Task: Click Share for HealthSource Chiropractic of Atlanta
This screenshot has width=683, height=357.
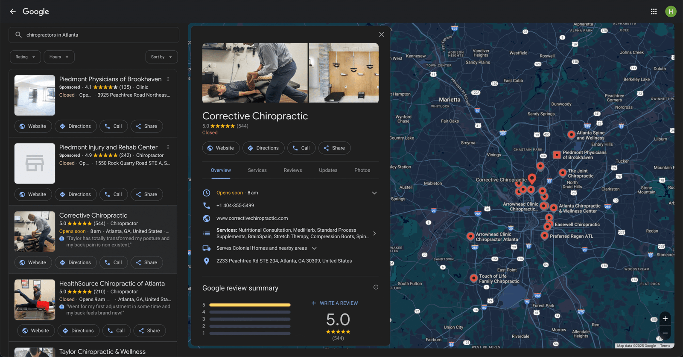Action: click(149, 331)
